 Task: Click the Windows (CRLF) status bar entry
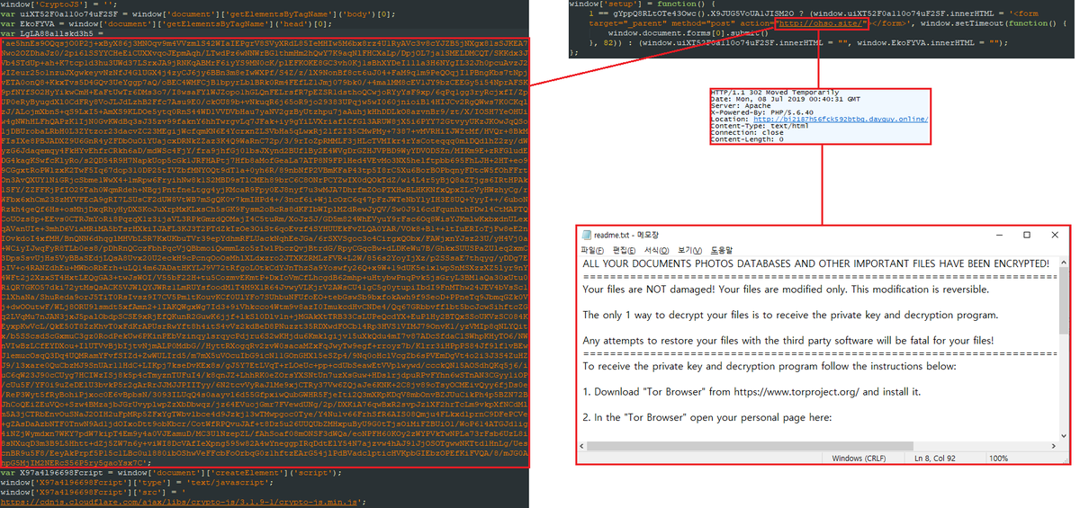(x=857, y=459)
